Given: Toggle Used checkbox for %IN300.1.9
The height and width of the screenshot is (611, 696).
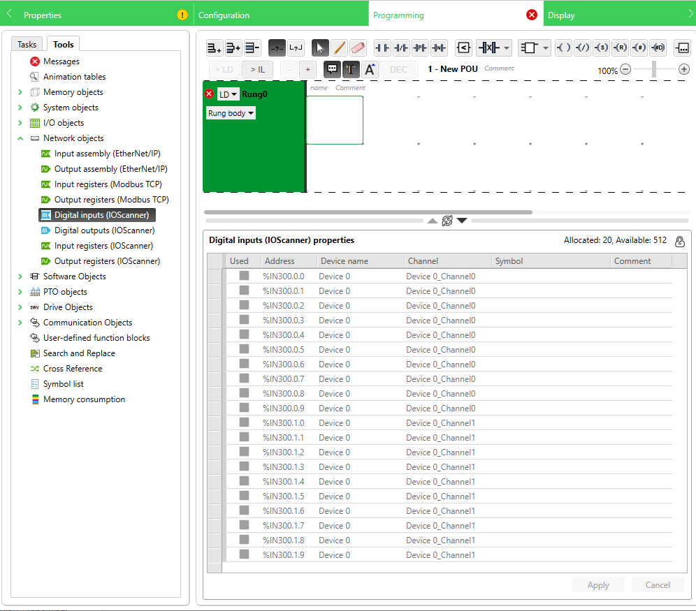Looking at the screenshot, I should [244, 554].
